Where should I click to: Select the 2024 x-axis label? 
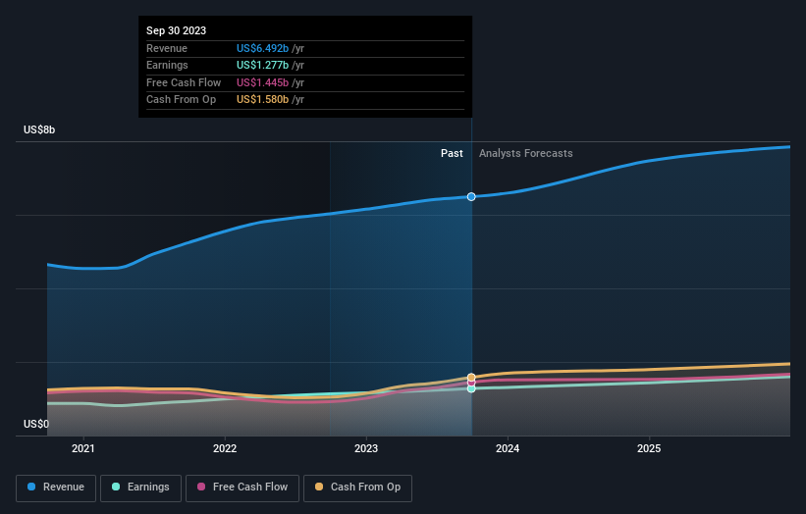[x=508, y=448]
